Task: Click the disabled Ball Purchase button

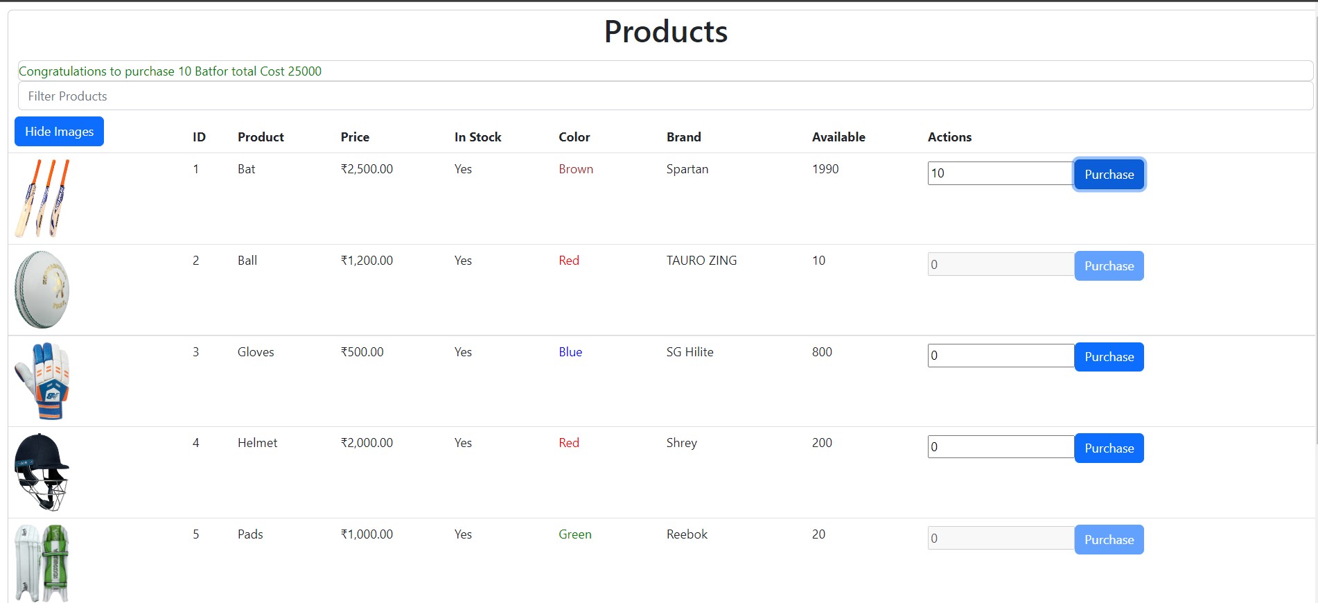Action: point(1109,266)
